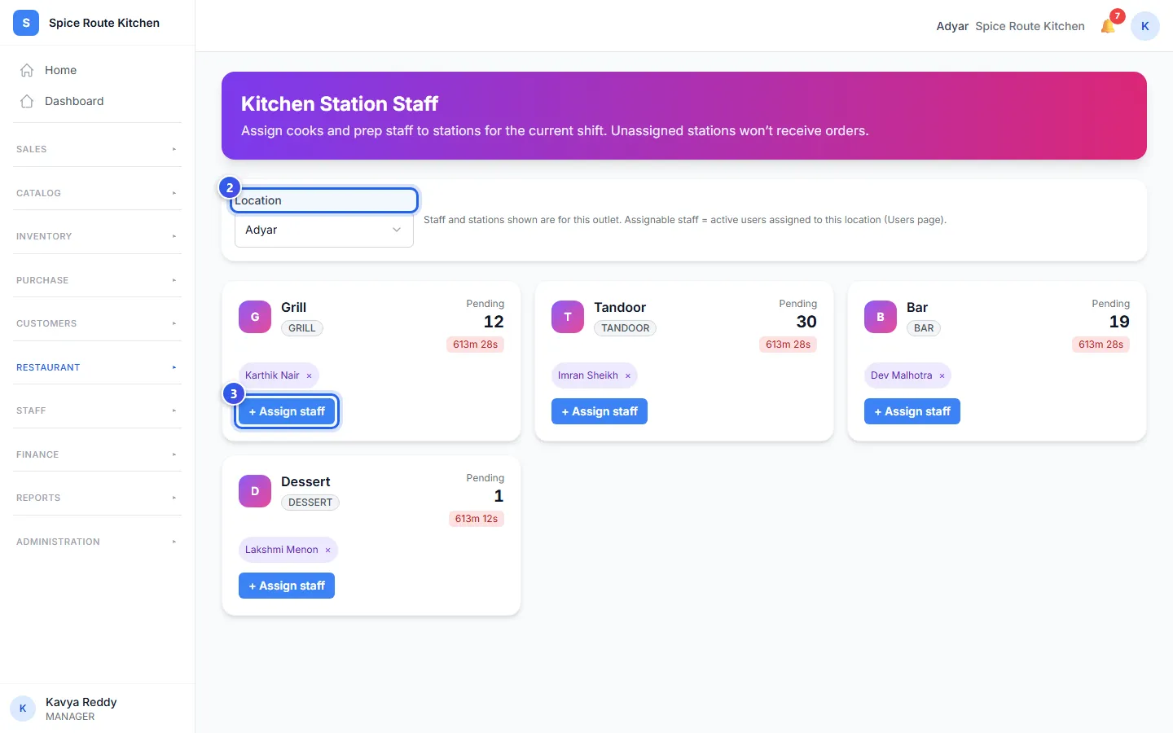Screen dimensions: 1173x733
Task: Open the notifications bell icon
Action: click(x=1108, y=26)
